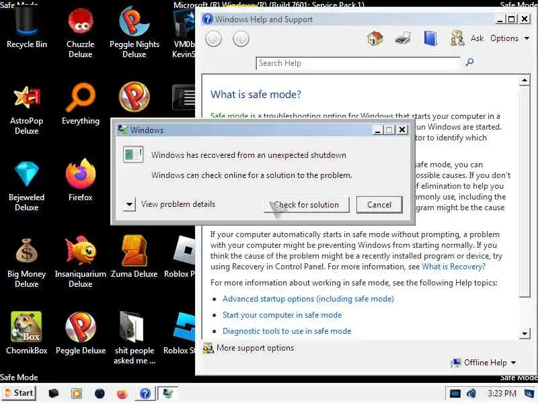The image size is (538, 403).
Task: Click the Help Back arrow button
Action: point(213,39)
